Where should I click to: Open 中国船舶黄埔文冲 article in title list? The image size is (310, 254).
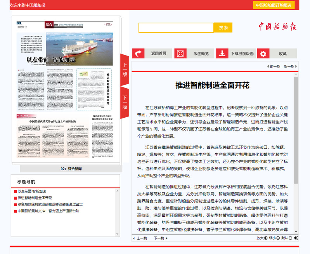(x=48, y=211)
